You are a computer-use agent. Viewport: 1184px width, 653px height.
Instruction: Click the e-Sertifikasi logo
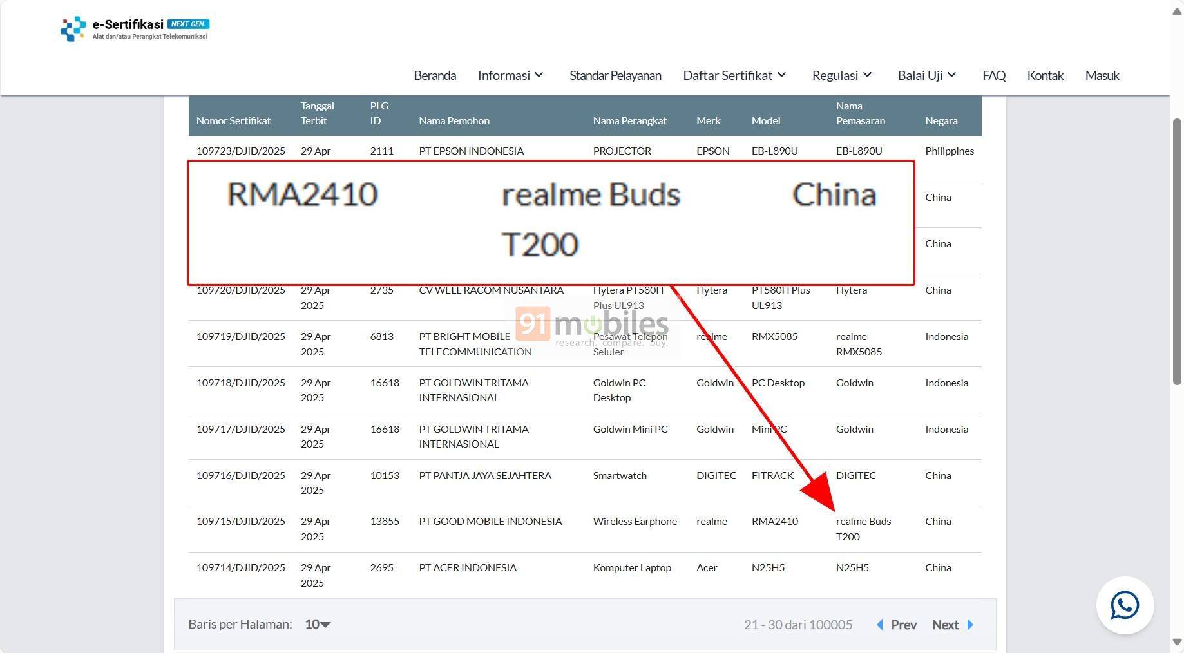(x=135, y=29)
